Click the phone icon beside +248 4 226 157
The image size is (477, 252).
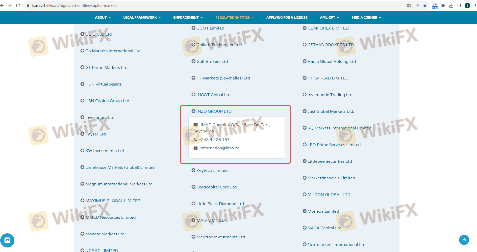tap(195, 139)
